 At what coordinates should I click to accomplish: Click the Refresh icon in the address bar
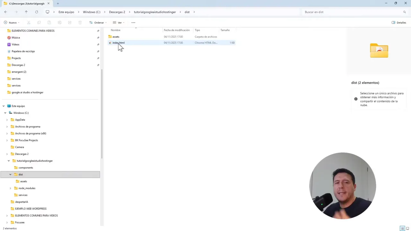36,12
